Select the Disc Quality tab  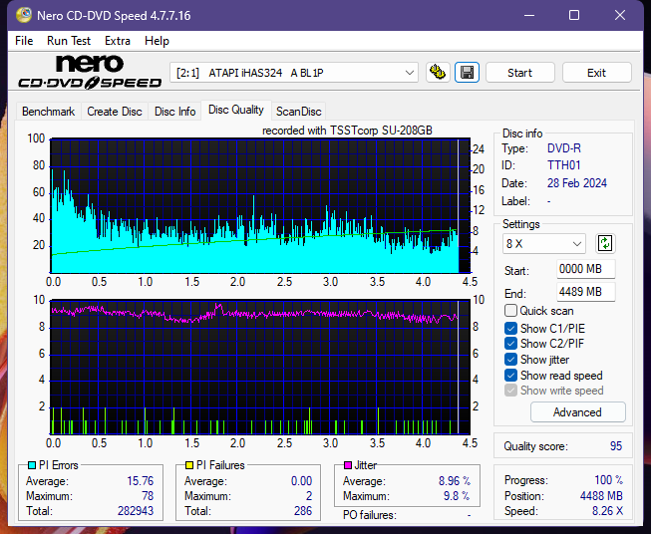tap(236, 110)
